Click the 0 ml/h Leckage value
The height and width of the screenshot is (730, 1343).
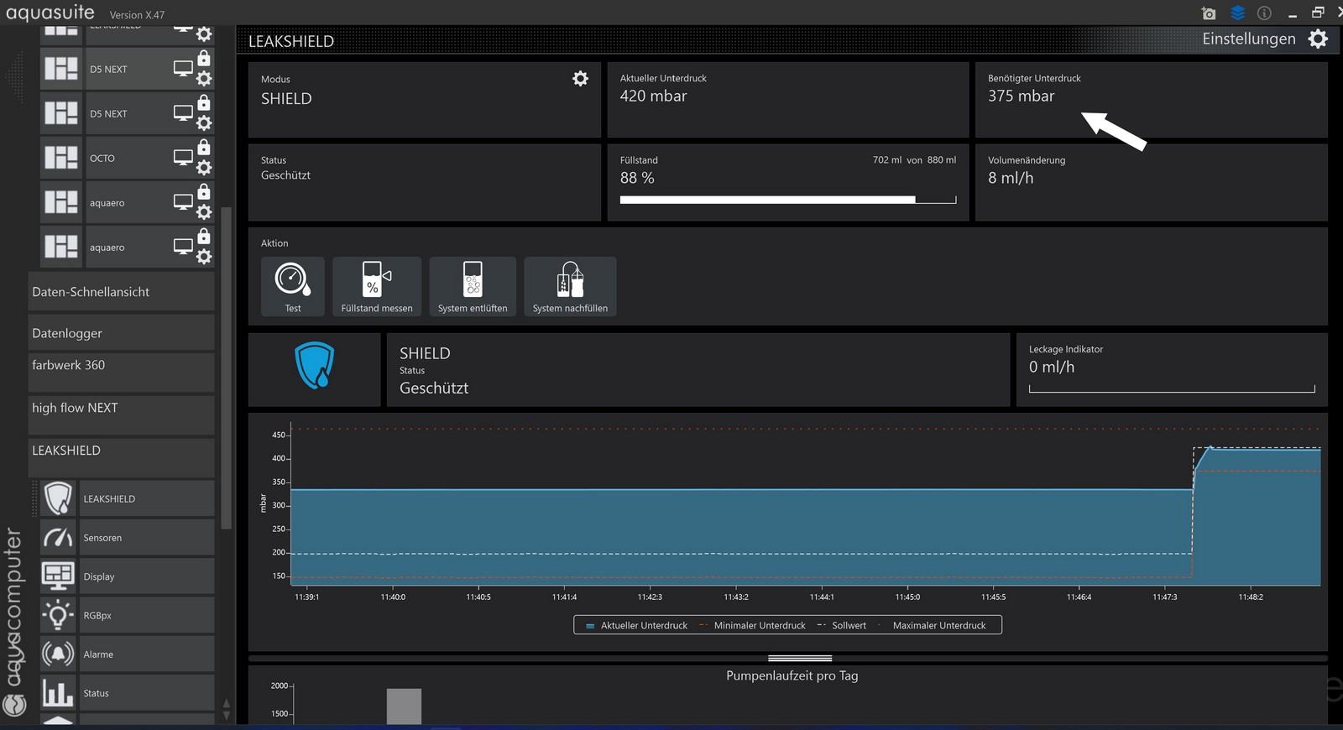[x=1052, y=367]
